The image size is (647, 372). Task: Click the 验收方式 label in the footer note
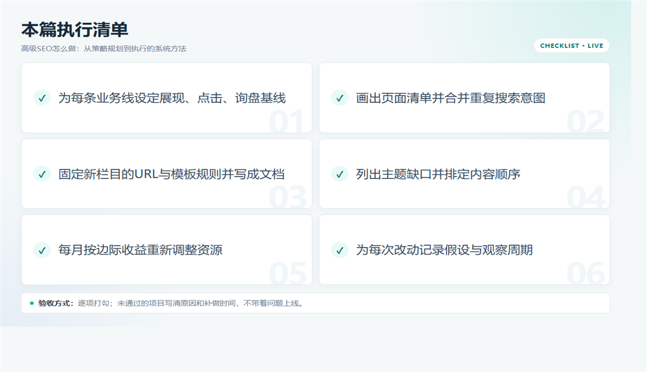click(x=56, y=303)
